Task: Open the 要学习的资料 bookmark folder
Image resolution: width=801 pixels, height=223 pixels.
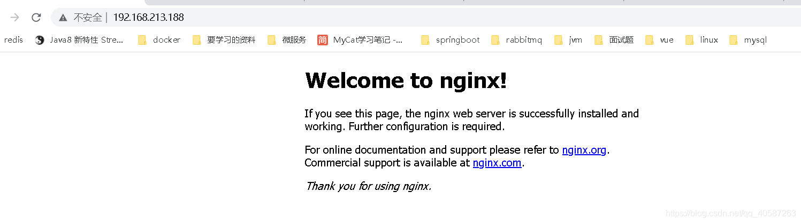Action: click(x=224, y=39)
